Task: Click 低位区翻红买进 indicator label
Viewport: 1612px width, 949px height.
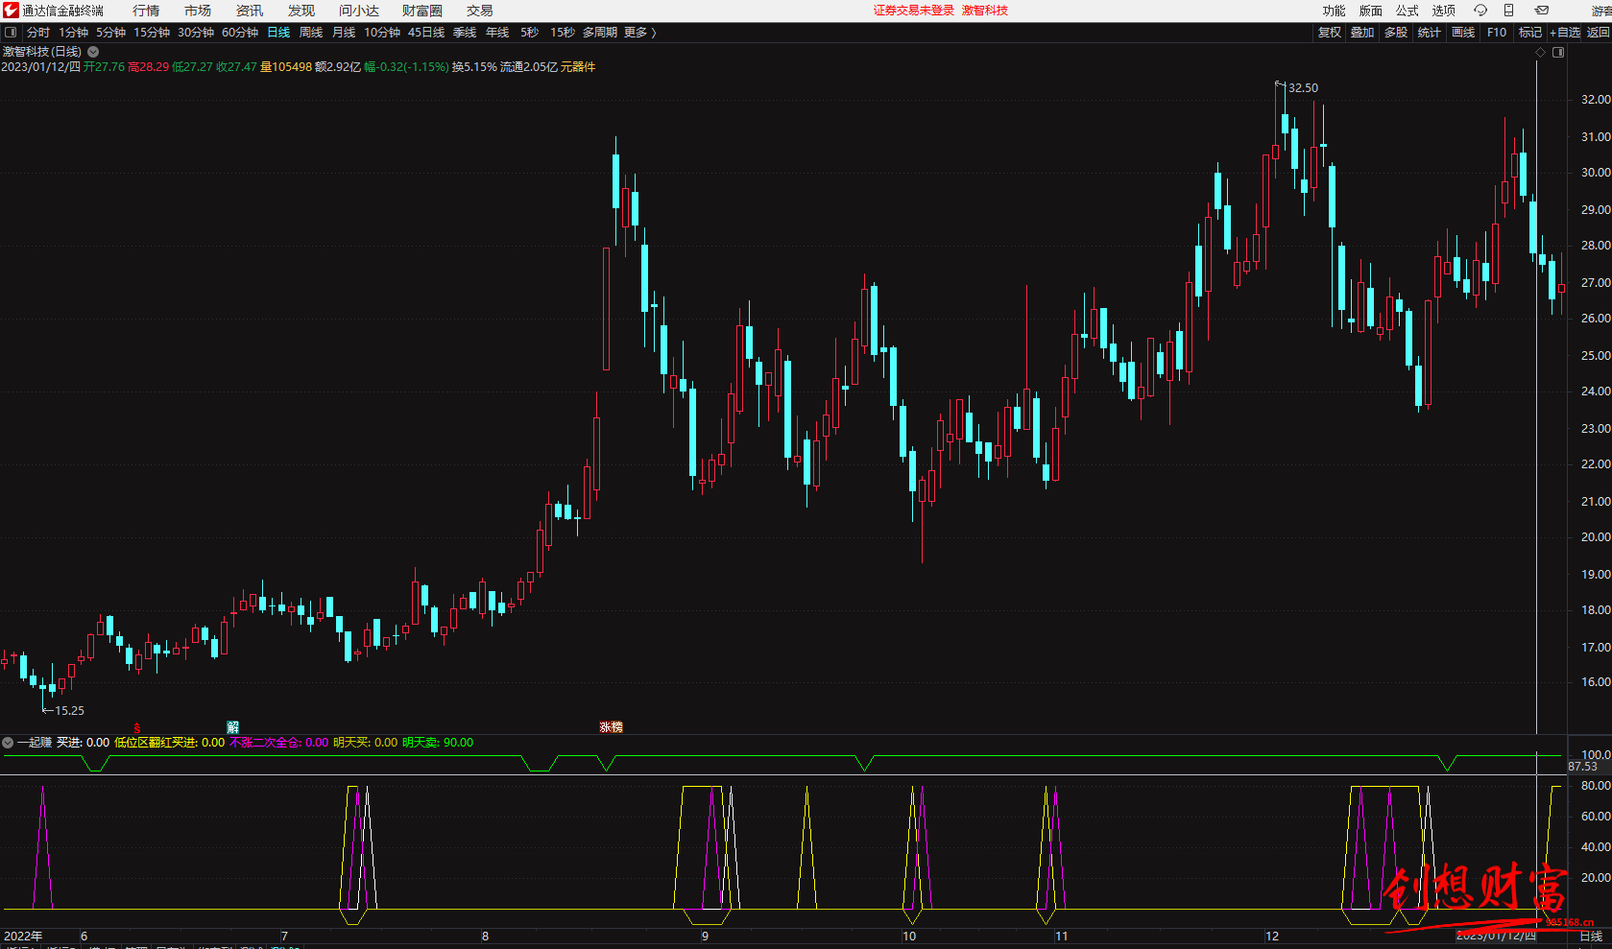Action: pos(156,743)
